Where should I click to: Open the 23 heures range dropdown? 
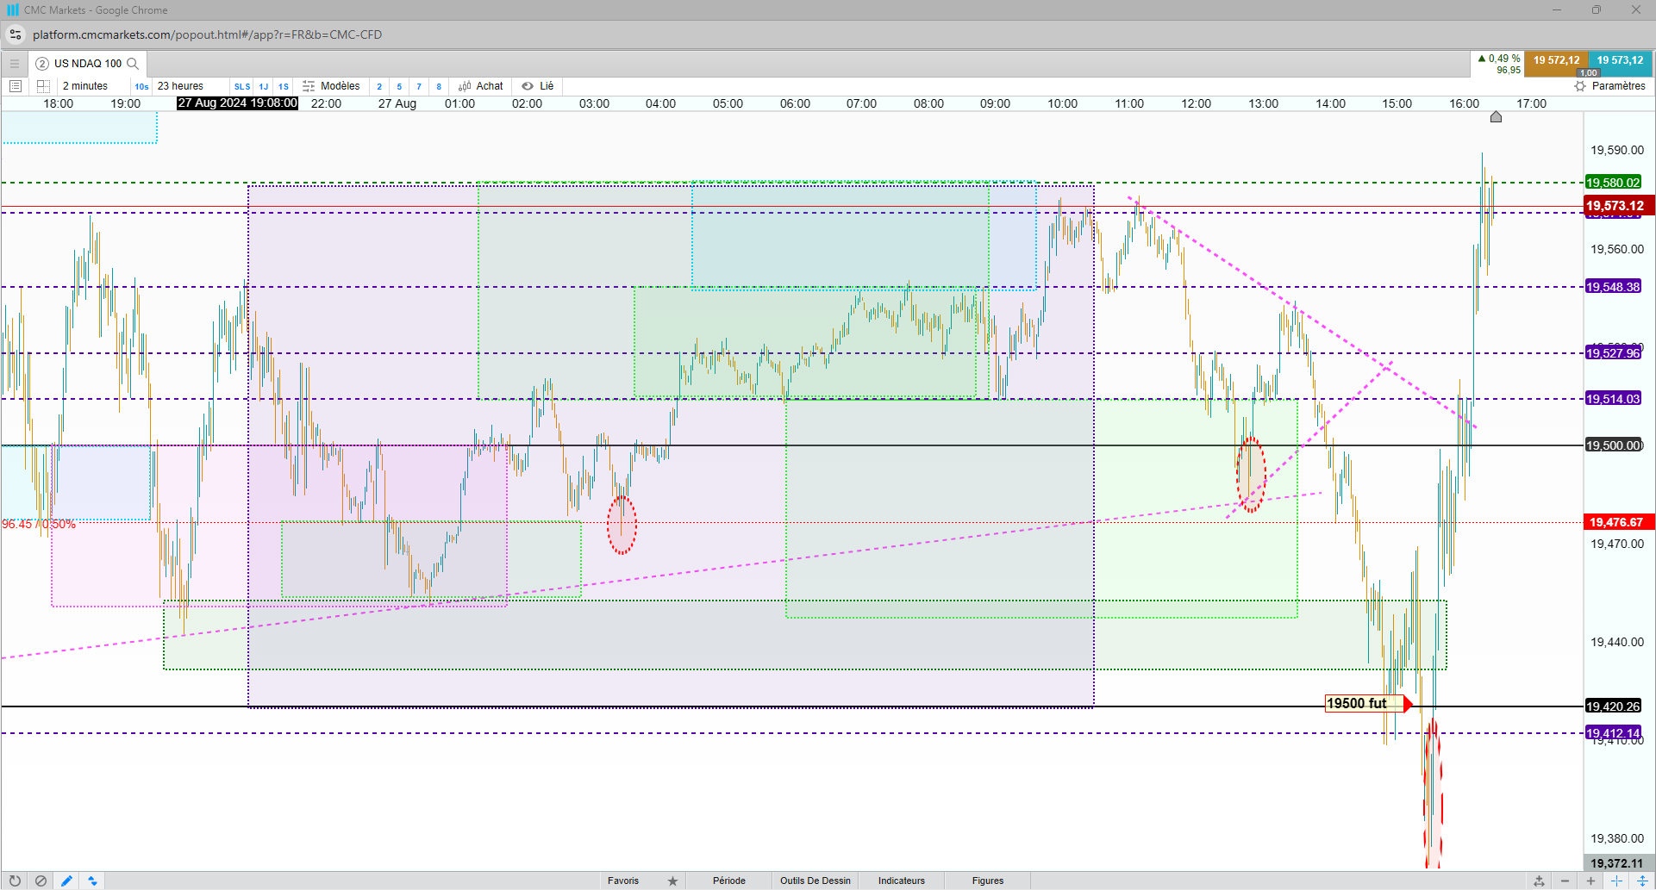(180, 86)
